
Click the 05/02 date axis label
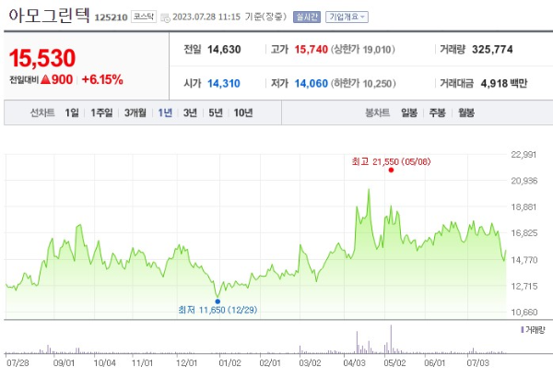(x=394, y=363)
